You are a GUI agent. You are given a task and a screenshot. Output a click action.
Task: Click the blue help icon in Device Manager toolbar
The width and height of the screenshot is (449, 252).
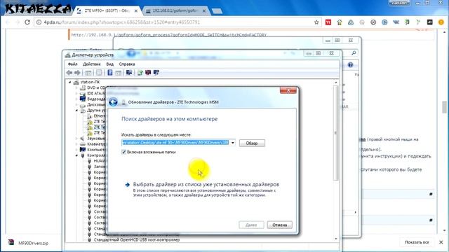click(109, 73)
